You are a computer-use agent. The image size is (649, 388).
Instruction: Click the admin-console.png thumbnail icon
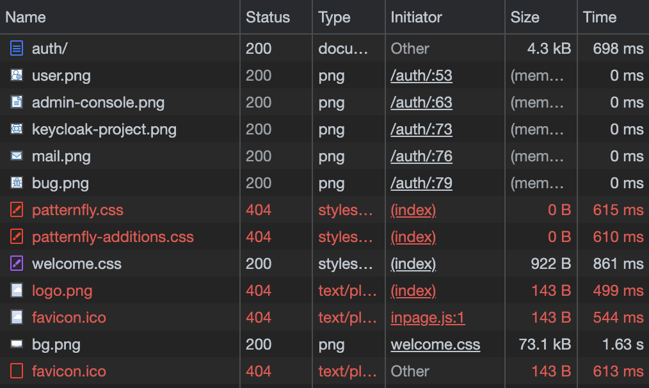point(17,102)
